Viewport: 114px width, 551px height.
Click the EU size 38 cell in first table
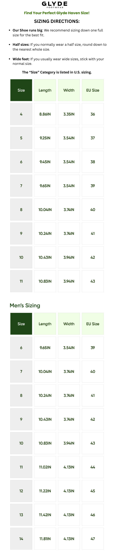pyautogui.click(x=93, y=162)
